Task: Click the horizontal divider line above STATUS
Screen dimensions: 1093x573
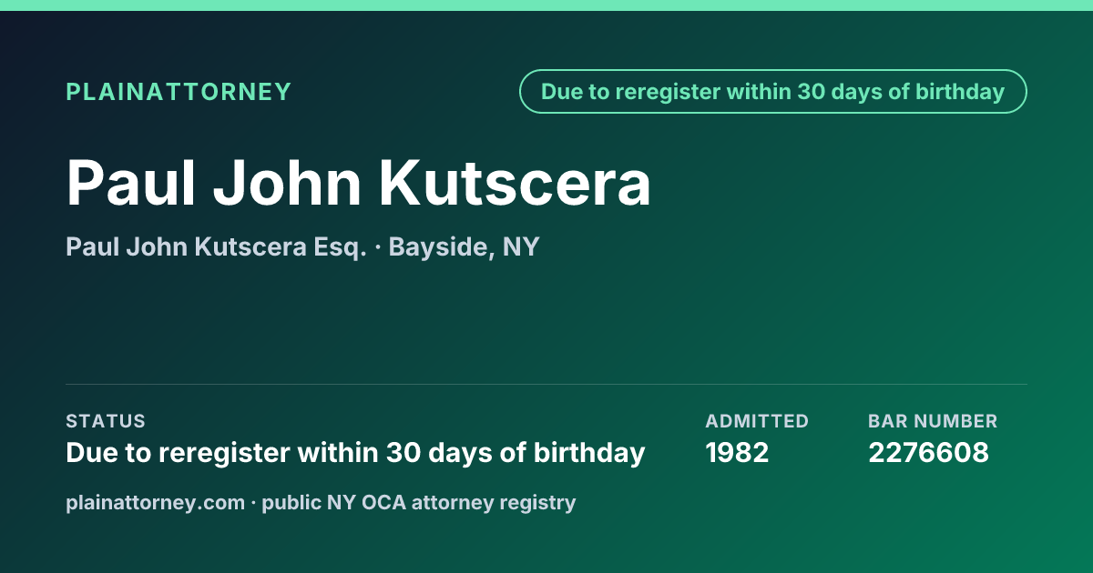Action: [546, 384]
